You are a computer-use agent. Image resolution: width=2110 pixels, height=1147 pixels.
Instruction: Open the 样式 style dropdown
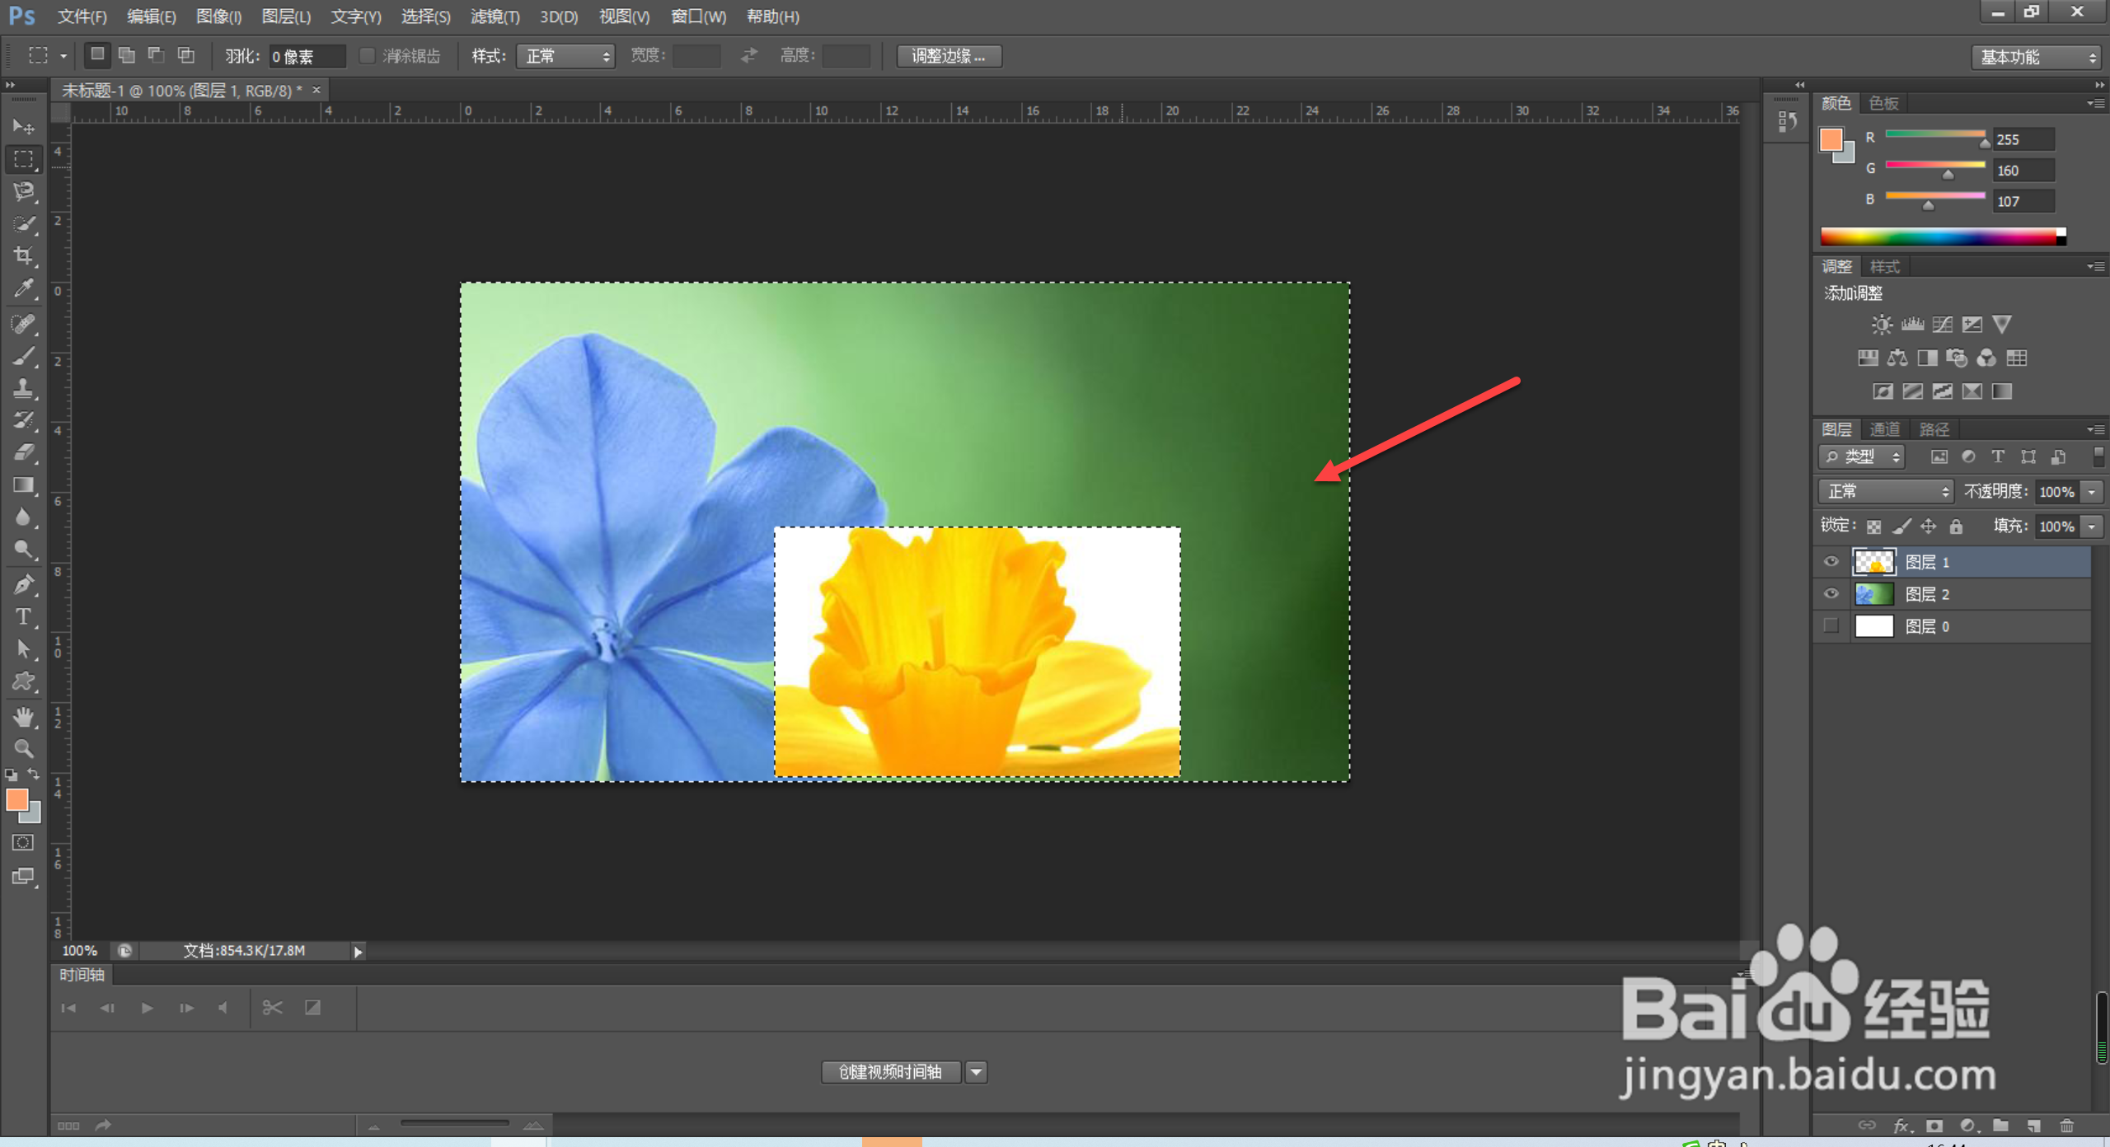(565, 56)
